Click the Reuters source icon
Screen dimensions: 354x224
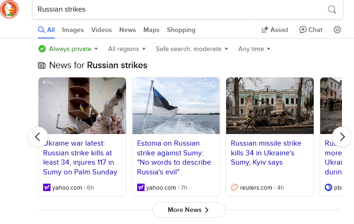coord(234,188)
